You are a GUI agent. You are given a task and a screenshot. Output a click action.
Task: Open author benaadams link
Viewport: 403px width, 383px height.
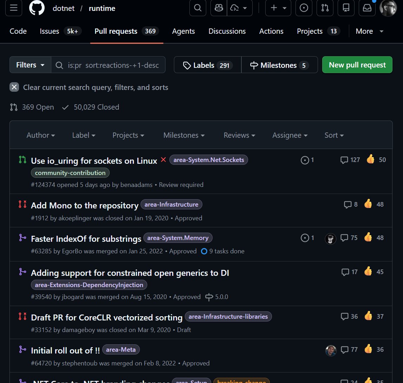(x=136, y=185)
